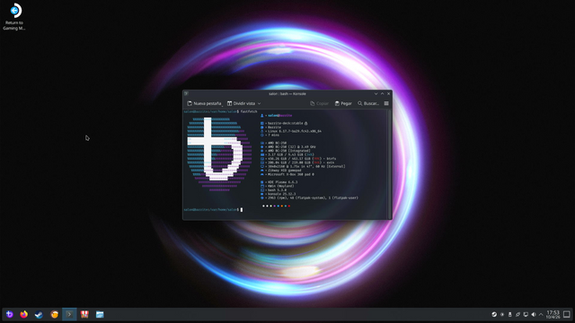Click the connection tray icon shaped like a chain link
Image resolution: width=575 pixels, height=323 pixels.
pos(517,314)
